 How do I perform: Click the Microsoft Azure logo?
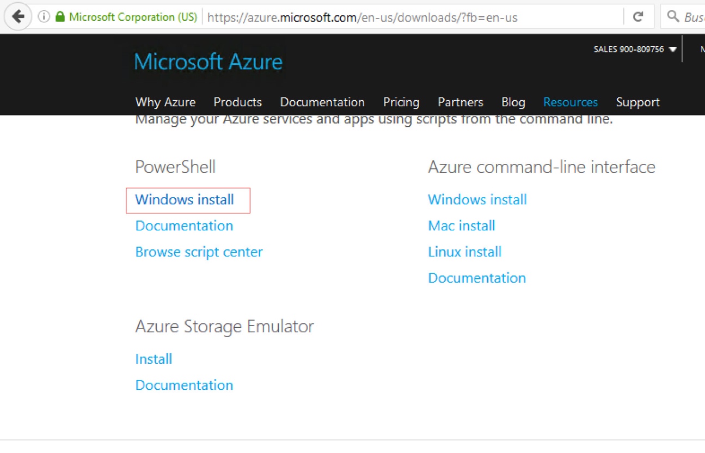pyautogui.click(x=209, y=62)
